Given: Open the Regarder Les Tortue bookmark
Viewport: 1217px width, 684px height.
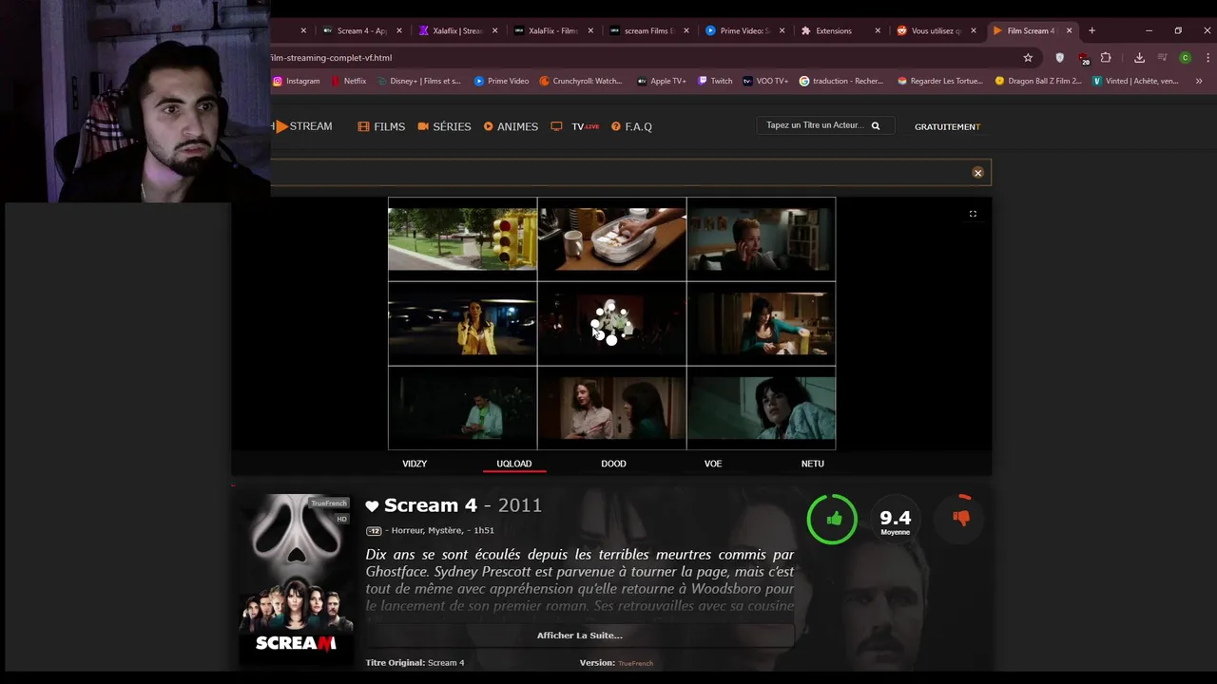Looking at the screenshot, I should click(x=939, y=81).
